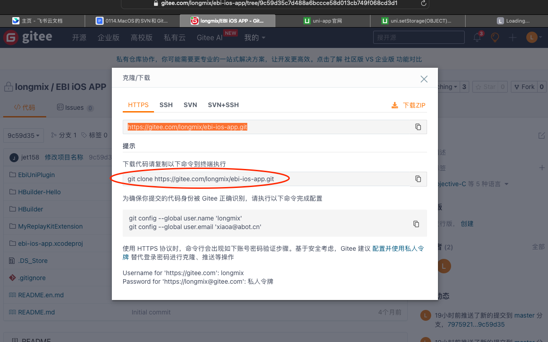
Task: Click the 全部 contributors link
Action: [x=538, y=247]
